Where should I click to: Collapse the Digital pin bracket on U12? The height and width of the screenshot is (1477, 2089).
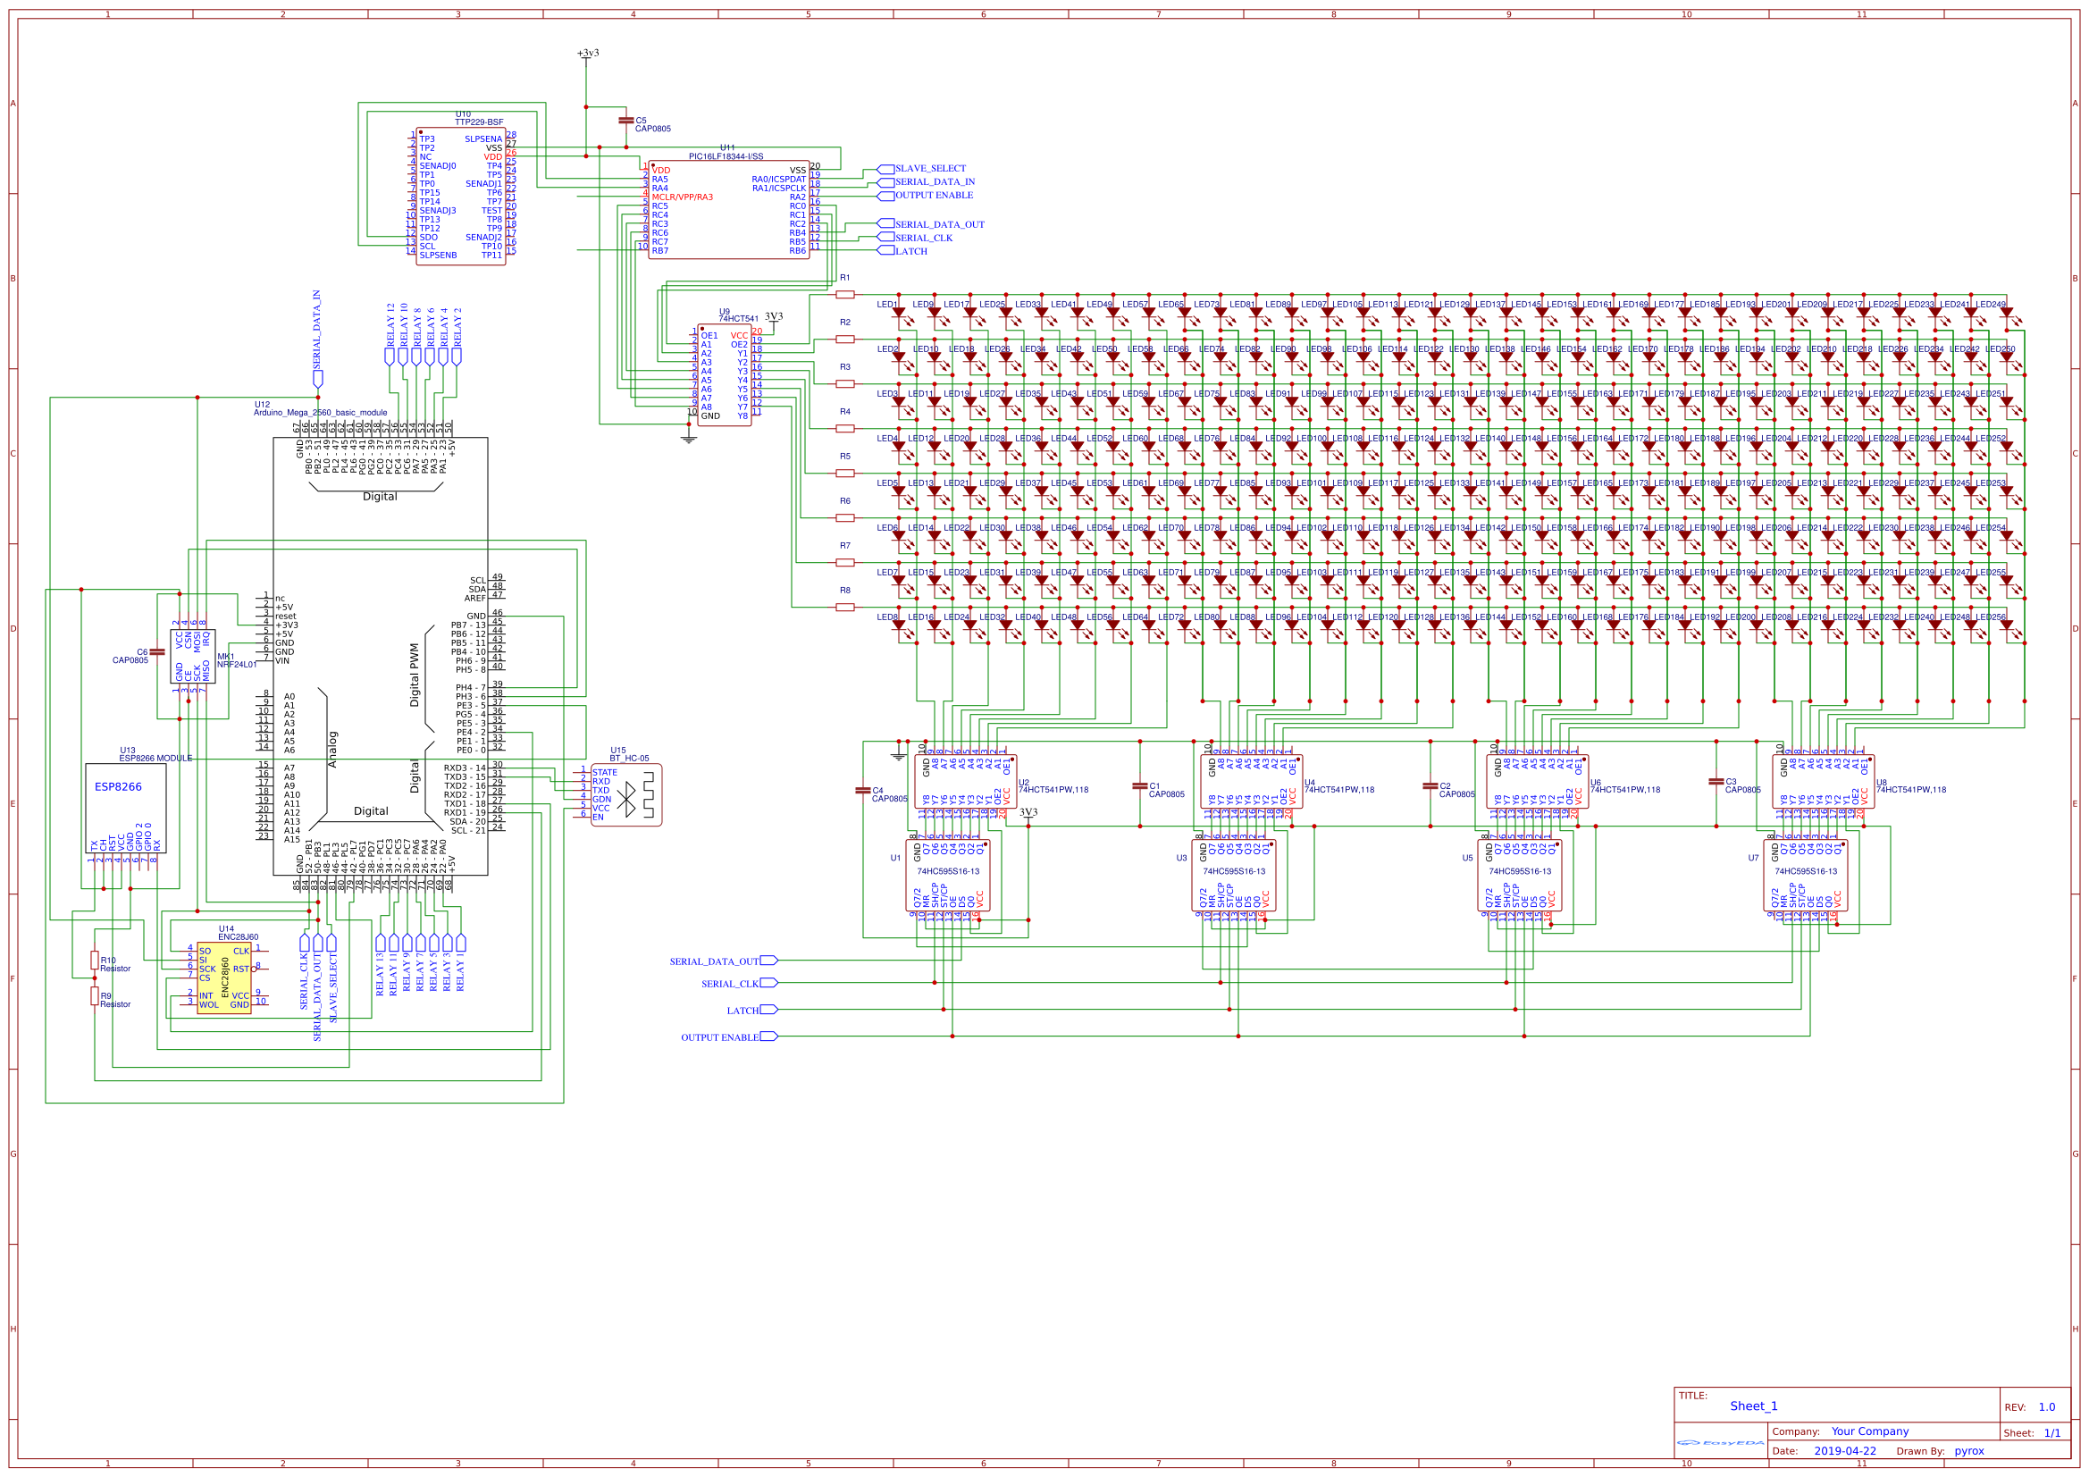pyautogui.click(x=381, y=496)
